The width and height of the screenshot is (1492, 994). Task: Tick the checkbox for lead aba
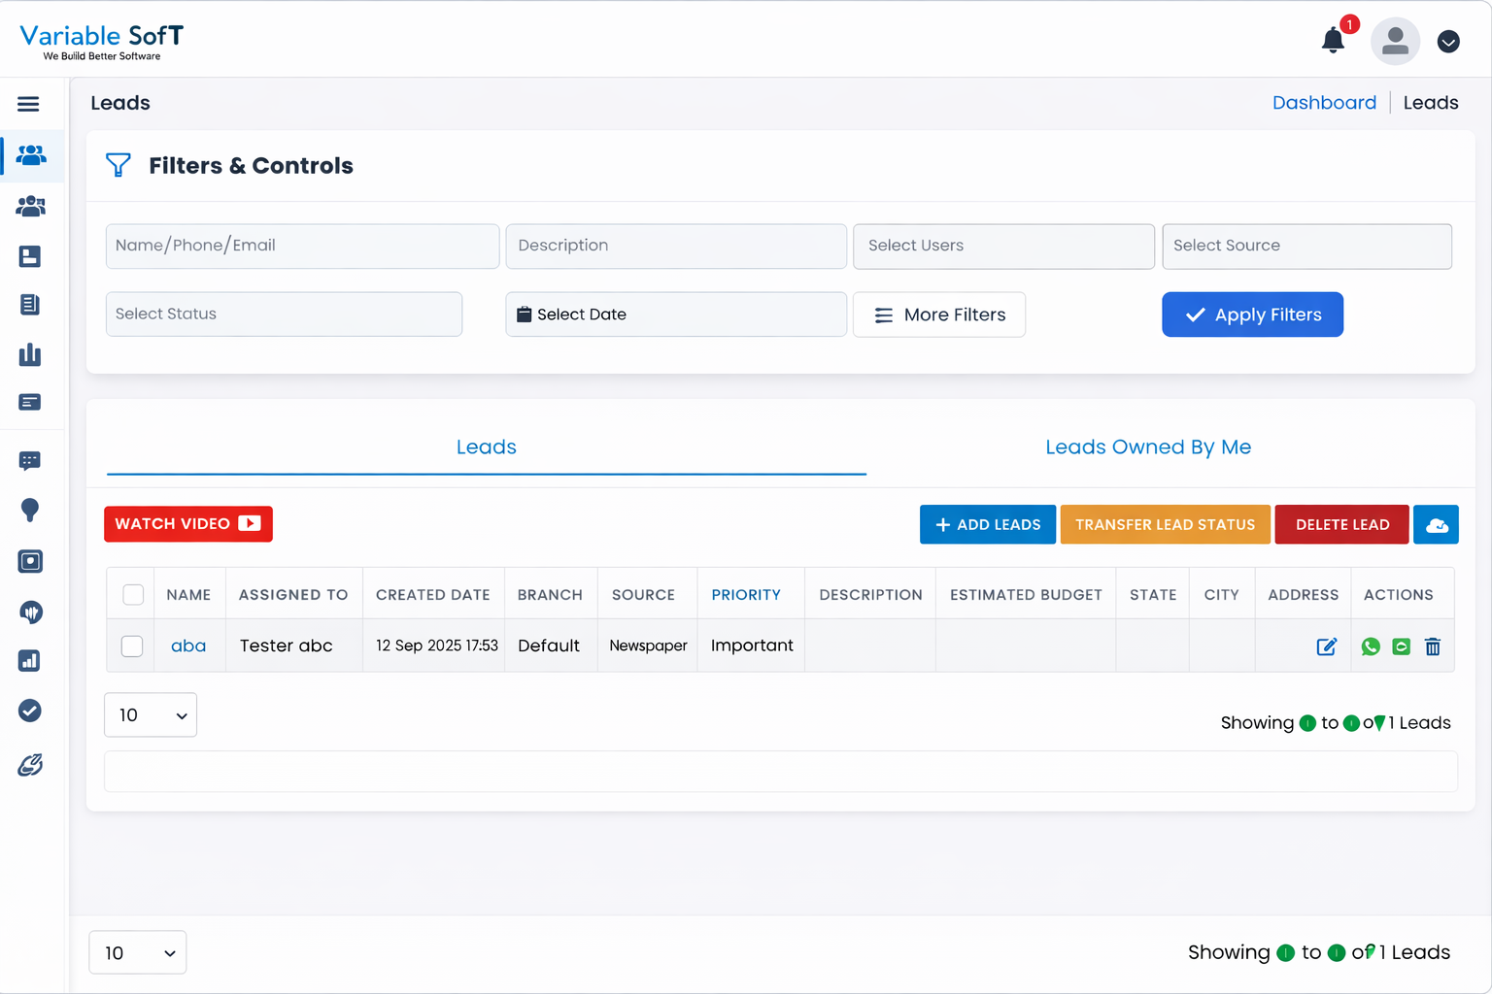pyautogui.click(x=132, y=646)
